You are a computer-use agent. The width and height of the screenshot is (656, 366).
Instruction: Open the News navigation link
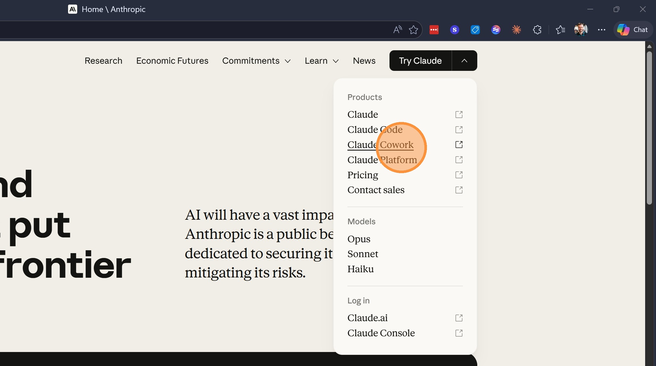click(364, 61)
